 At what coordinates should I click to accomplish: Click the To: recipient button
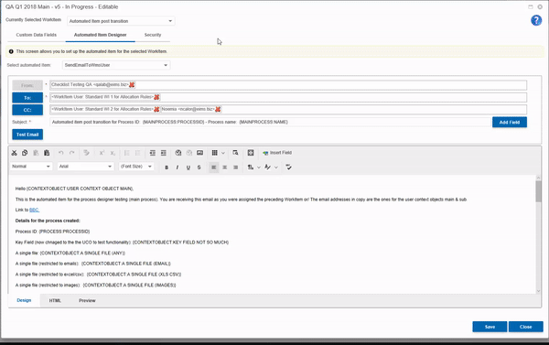[27, 98]
